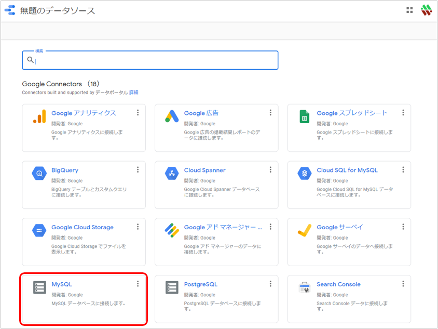Click the Google アド マネージャー striped icon
Image resolution: width=438 pixels, height=329 pixels.
click(x=172, y=230)
